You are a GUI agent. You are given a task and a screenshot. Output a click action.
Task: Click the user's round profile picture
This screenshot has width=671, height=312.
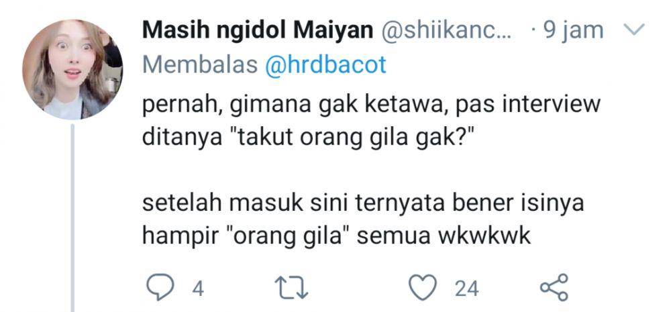72,69
